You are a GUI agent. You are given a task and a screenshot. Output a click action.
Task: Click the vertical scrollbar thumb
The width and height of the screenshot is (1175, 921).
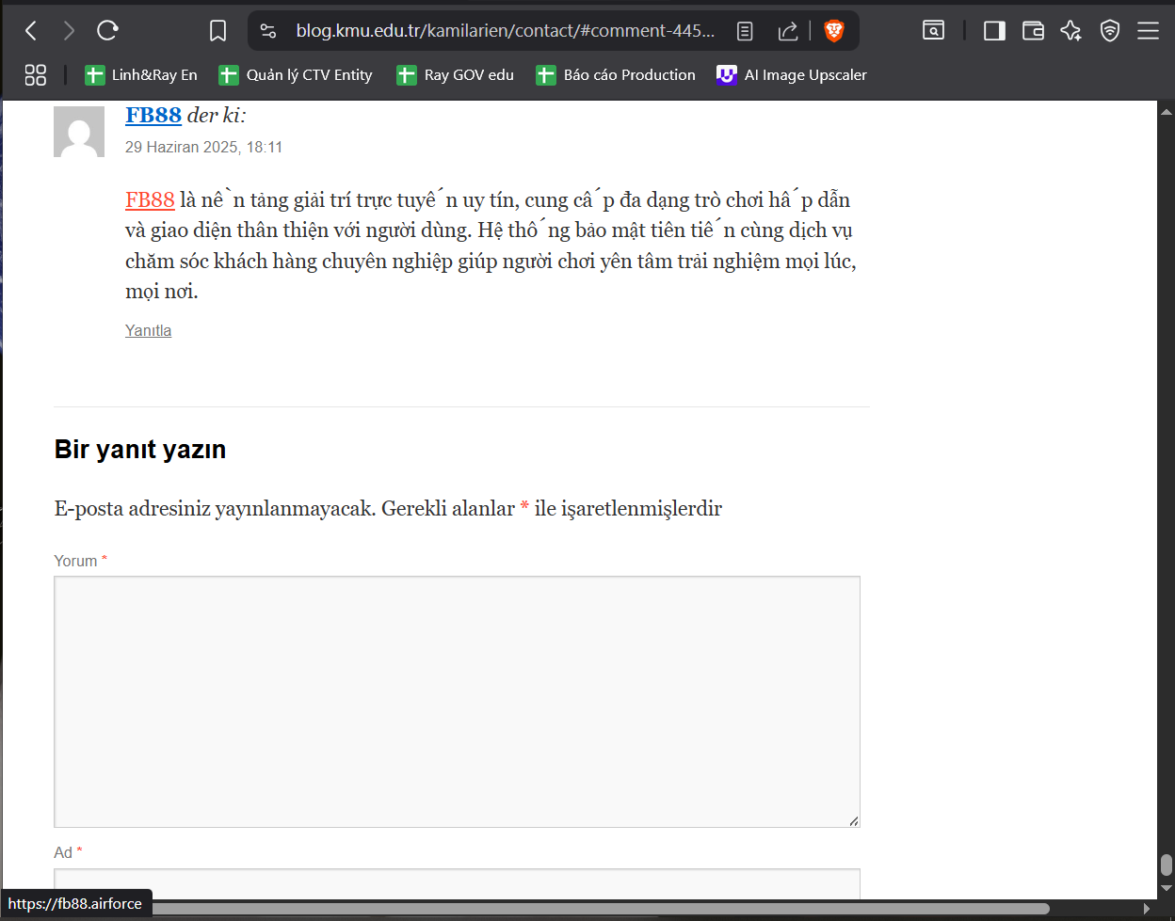(x=1167, y=865)
